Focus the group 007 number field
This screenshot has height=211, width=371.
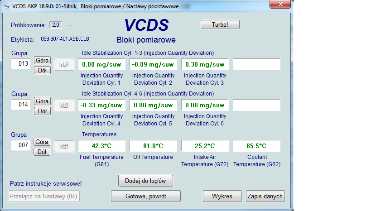pos(21,145)
